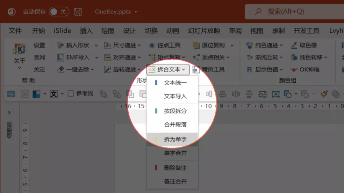Viewport: 344px width, 193px height.
Task: Click the picture frame icon in quick toolbar
Action: pos(262,94)
